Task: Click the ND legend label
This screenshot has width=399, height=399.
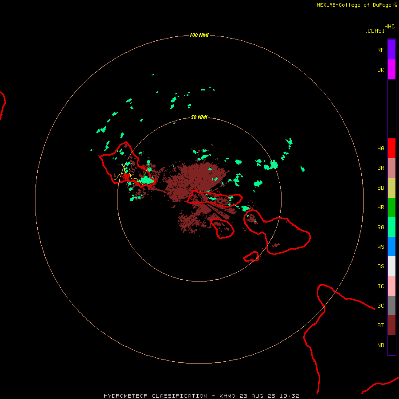Action: pyautogui.click(x=380, y=345)
